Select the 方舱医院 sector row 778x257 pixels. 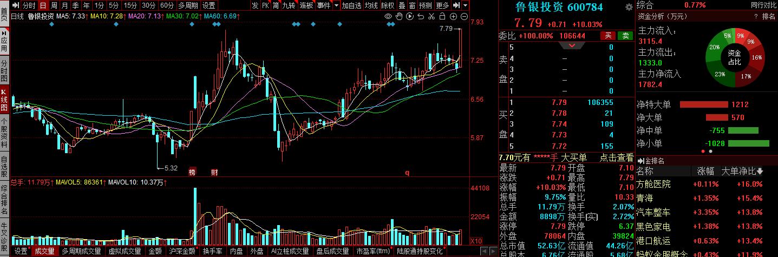pos(707,184)
